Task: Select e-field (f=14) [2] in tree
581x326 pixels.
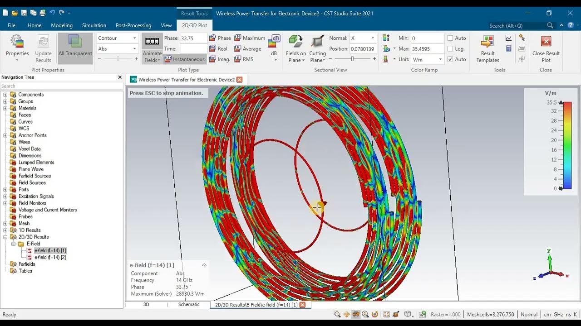Action: [50, 257]
